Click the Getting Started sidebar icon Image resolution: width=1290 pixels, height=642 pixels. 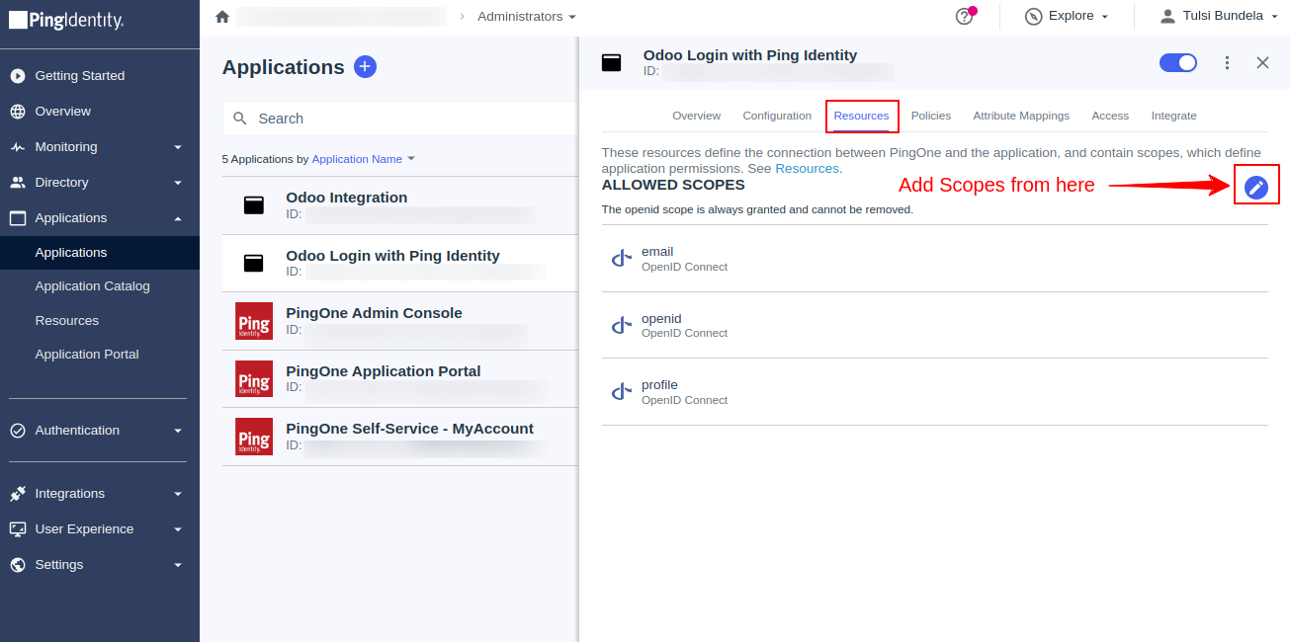click(x=18, y=76)
